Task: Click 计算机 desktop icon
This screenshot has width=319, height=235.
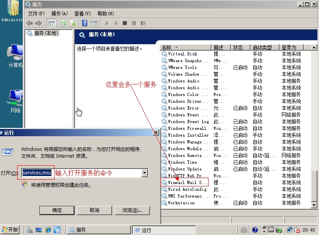Action: 15,56
